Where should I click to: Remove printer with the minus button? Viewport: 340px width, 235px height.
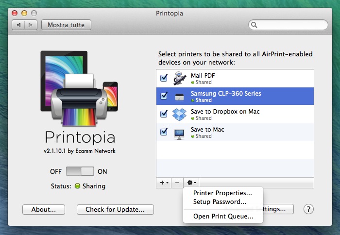point(177,183)
